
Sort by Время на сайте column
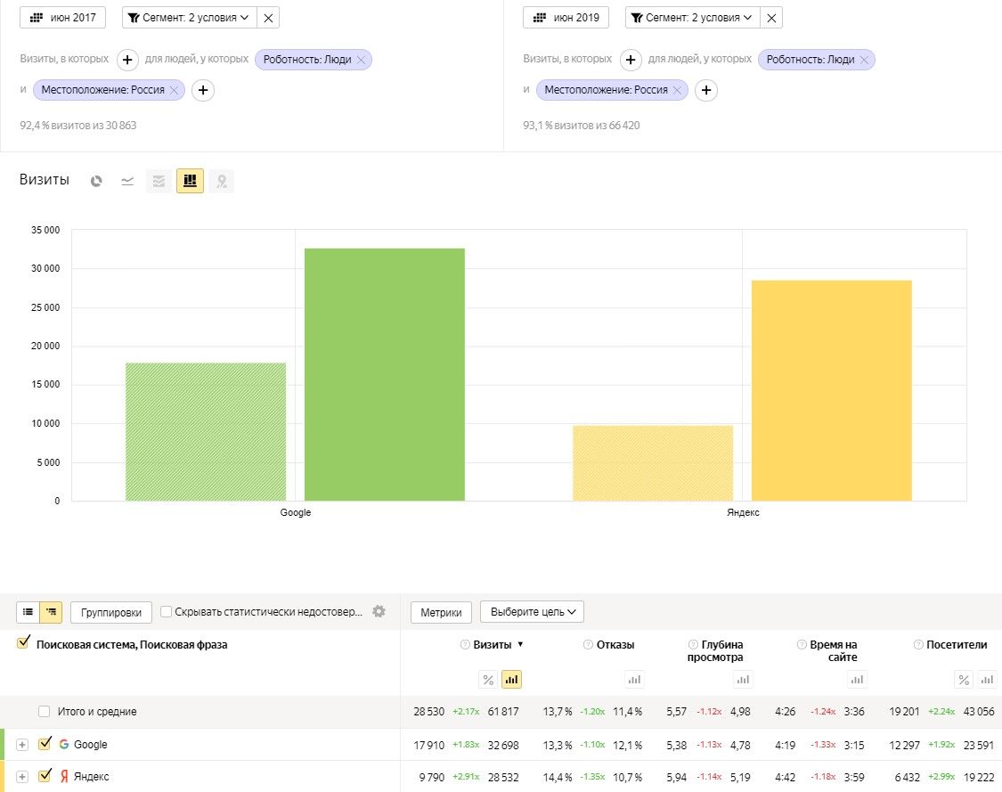tap(834, 650)
